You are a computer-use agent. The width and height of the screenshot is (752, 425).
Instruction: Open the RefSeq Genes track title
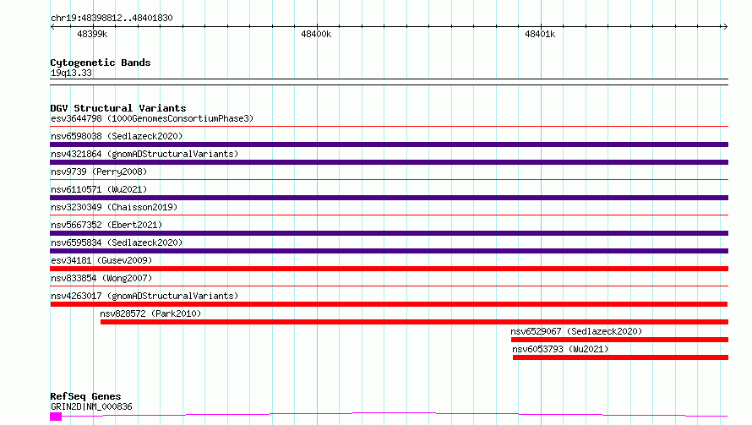[x=85, y=396]
